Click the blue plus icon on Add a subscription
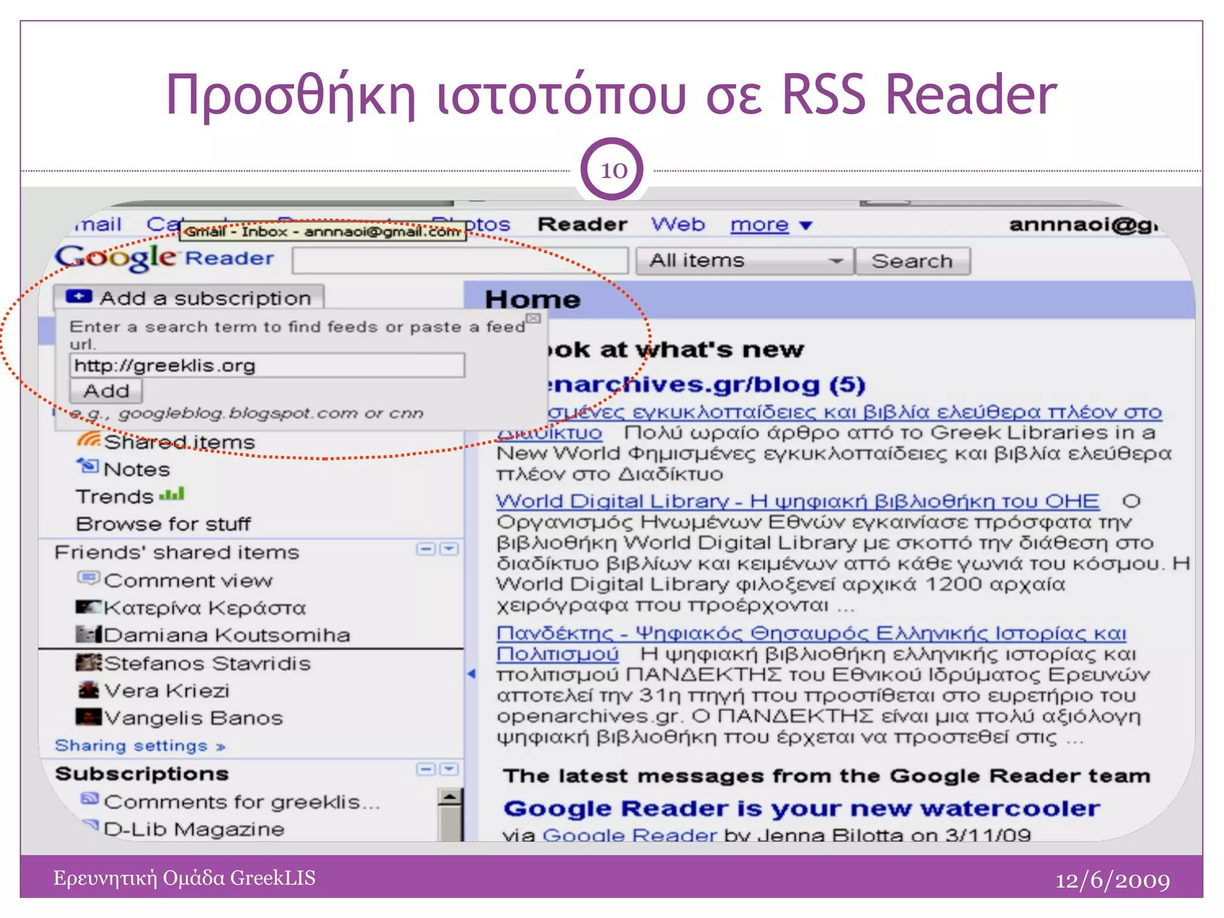This screenshot has width=1224, height=918. tap(79, 296)
